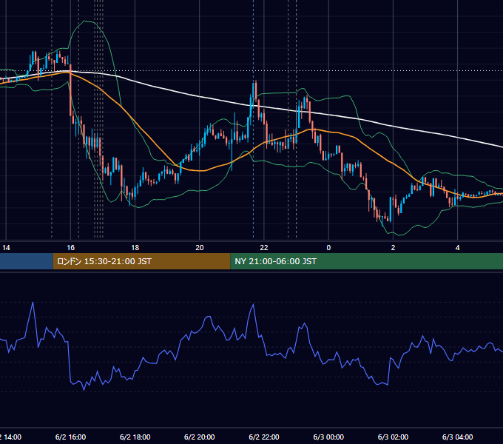
Task: Click the 20 hour label on upper axis
Action: 200,248
